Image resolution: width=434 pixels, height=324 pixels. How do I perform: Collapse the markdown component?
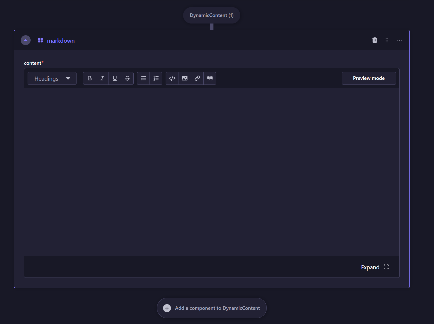point(26,40)
